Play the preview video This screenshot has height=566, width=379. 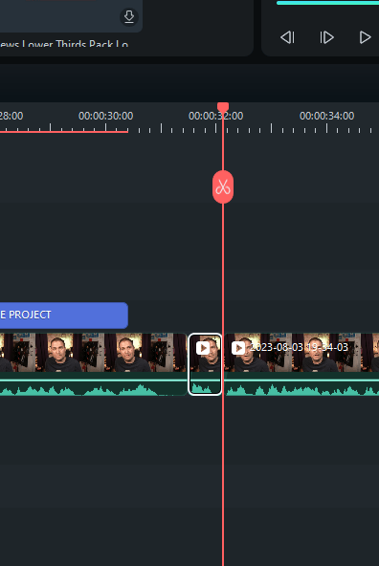365,37
